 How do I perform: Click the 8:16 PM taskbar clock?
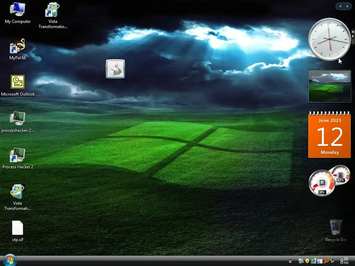pyautogui.click(x=344, y=260)
